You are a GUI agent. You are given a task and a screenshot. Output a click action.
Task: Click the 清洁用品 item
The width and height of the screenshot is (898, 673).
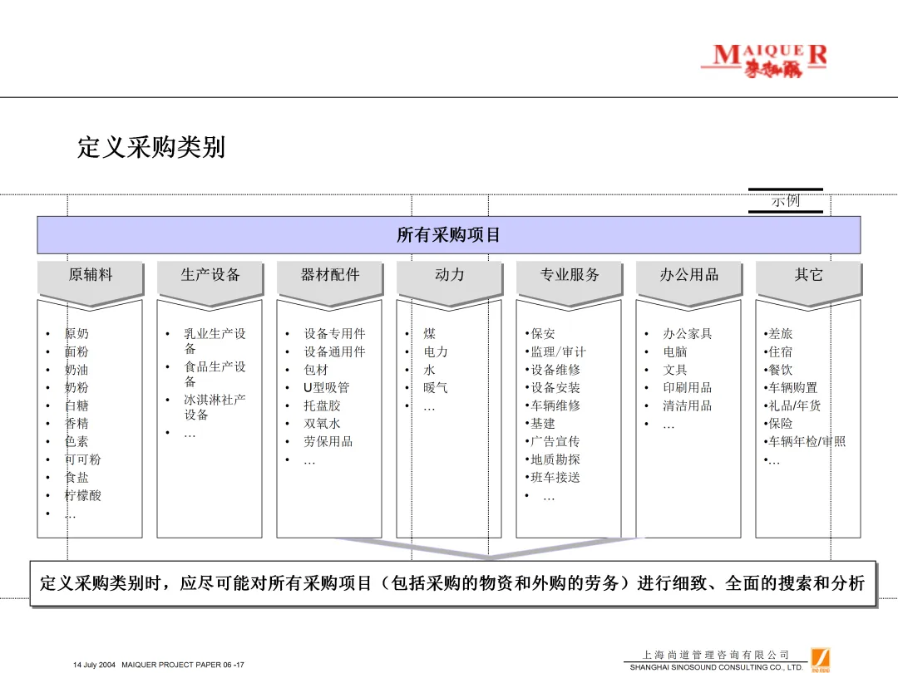point(688,405)
